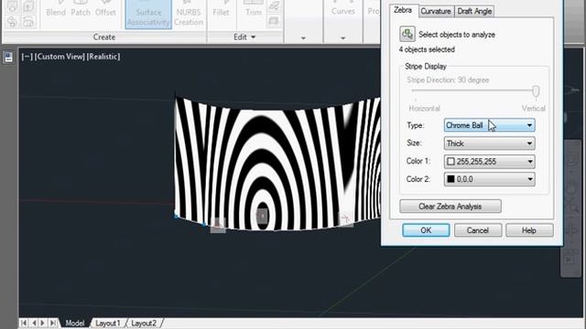Image resolution: width=586 pixels, height=329 pixels.
Task: Open Help for the analysis dialog
Action: click(529, 230)
